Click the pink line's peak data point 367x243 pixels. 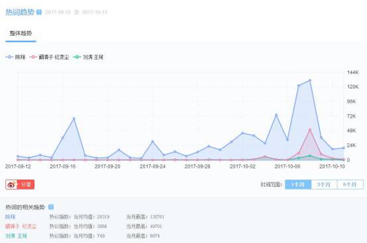(309, 129)
